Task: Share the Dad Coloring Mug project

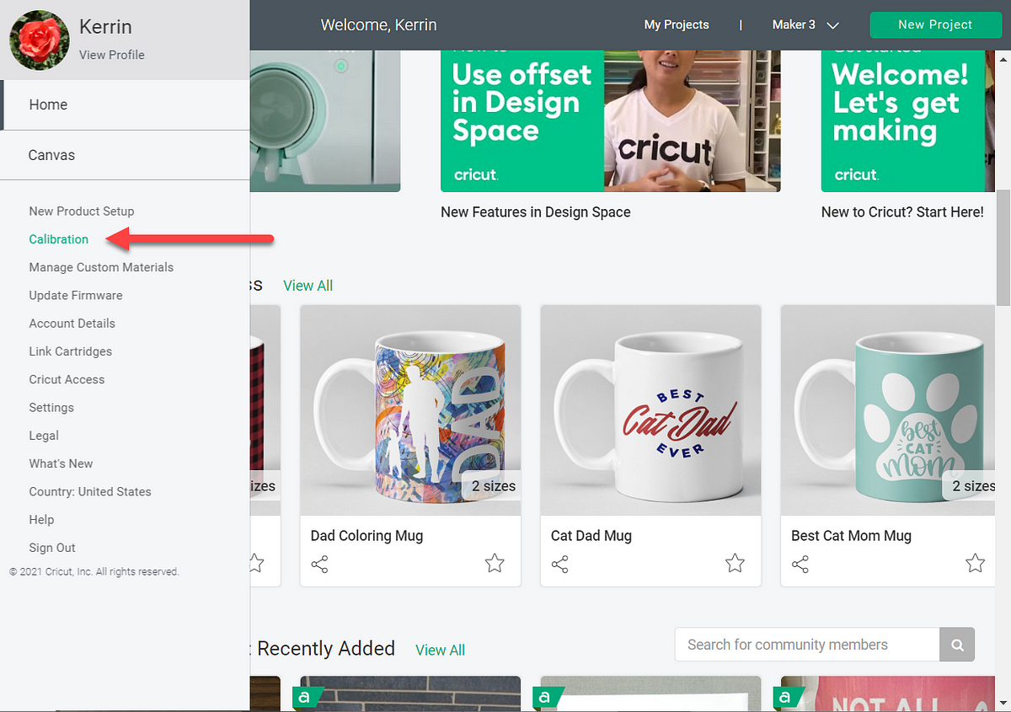Action: point(319,565)
